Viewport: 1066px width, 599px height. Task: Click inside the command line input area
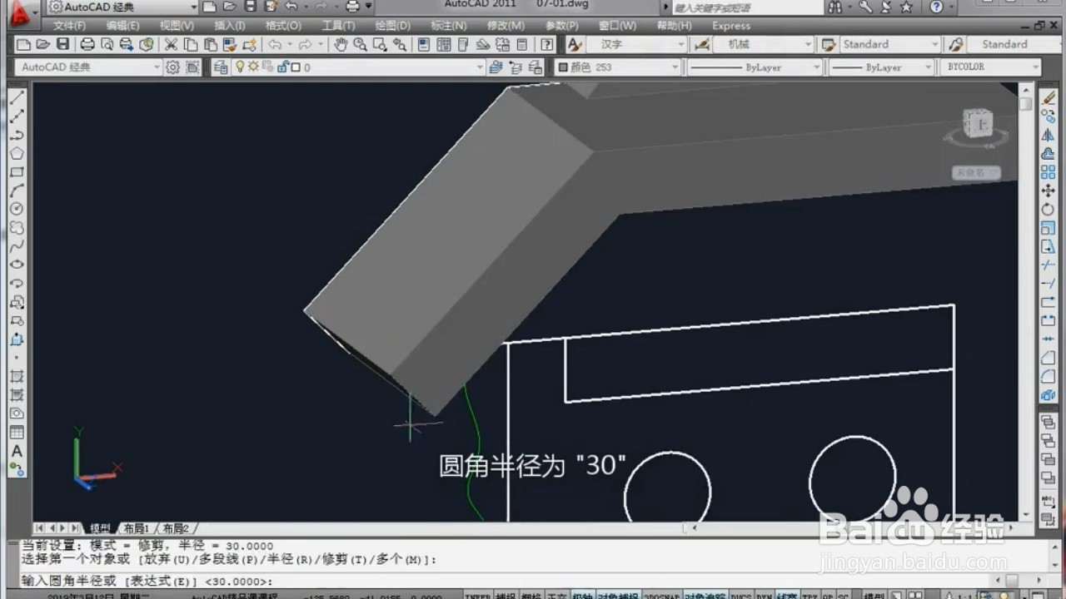click(x=333, y=581)
